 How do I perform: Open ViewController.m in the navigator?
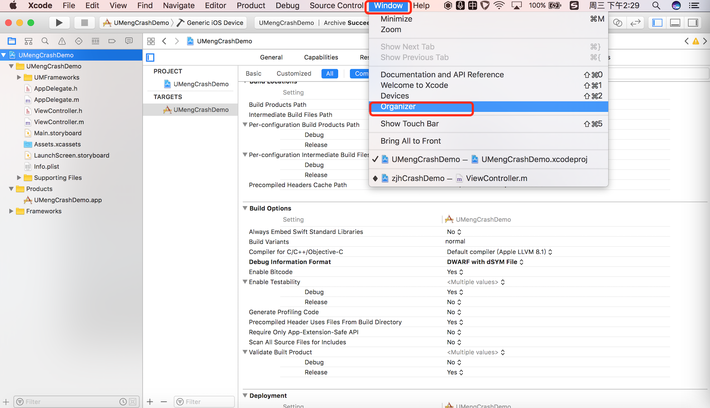click(59, 122)
